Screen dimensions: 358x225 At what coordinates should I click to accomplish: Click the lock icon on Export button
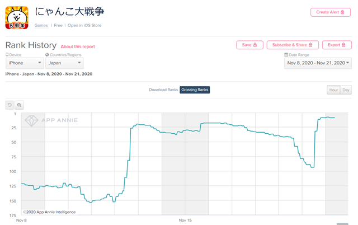[x=343, y=45]
